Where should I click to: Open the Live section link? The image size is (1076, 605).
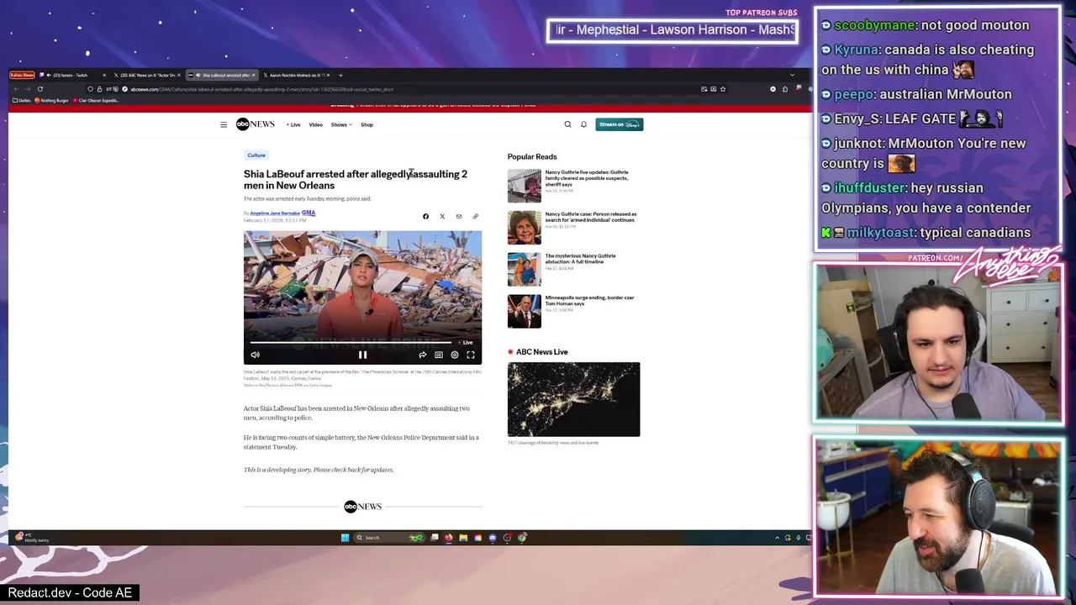click(x=293, y=124)
